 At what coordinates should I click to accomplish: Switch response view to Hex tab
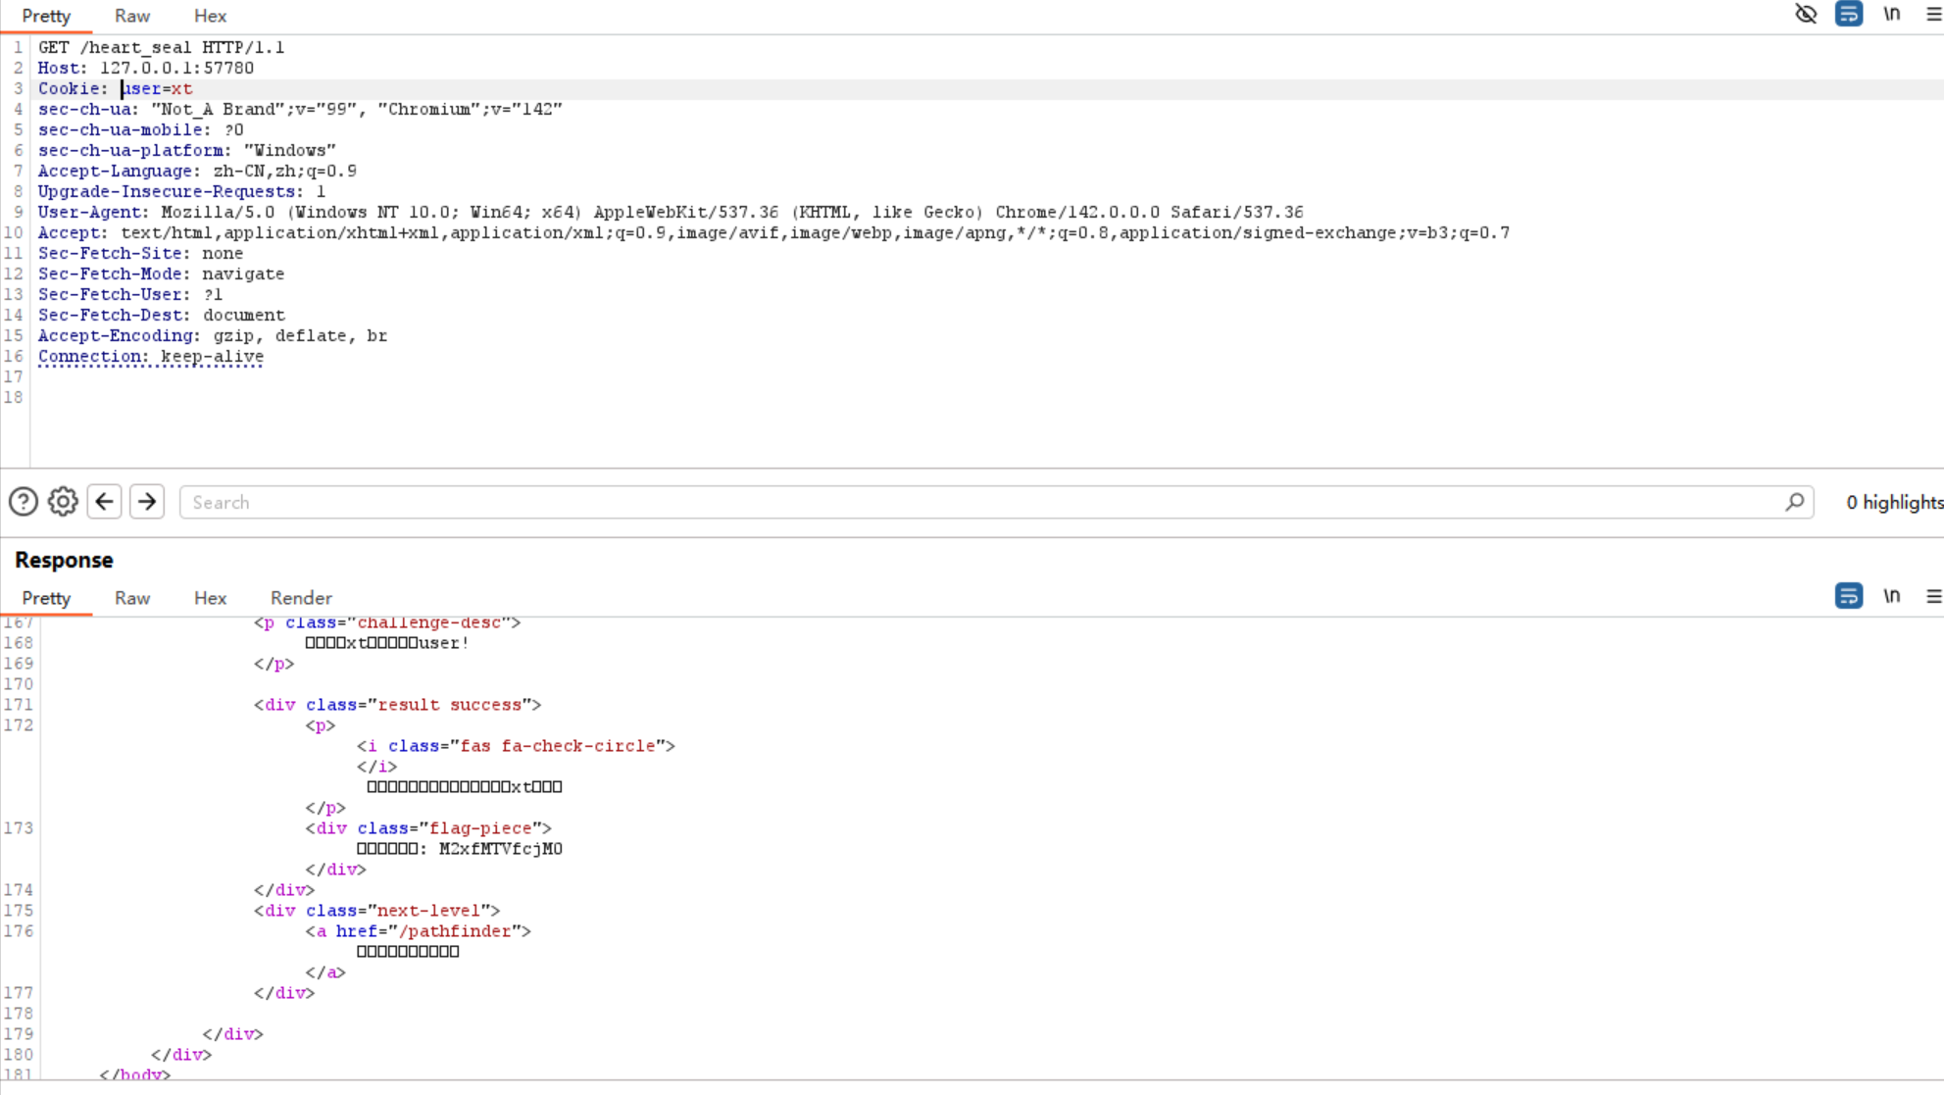point(210,598)
